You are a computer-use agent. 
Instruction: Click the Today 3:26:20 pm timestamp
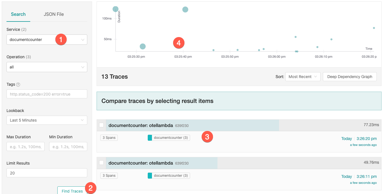359,139
